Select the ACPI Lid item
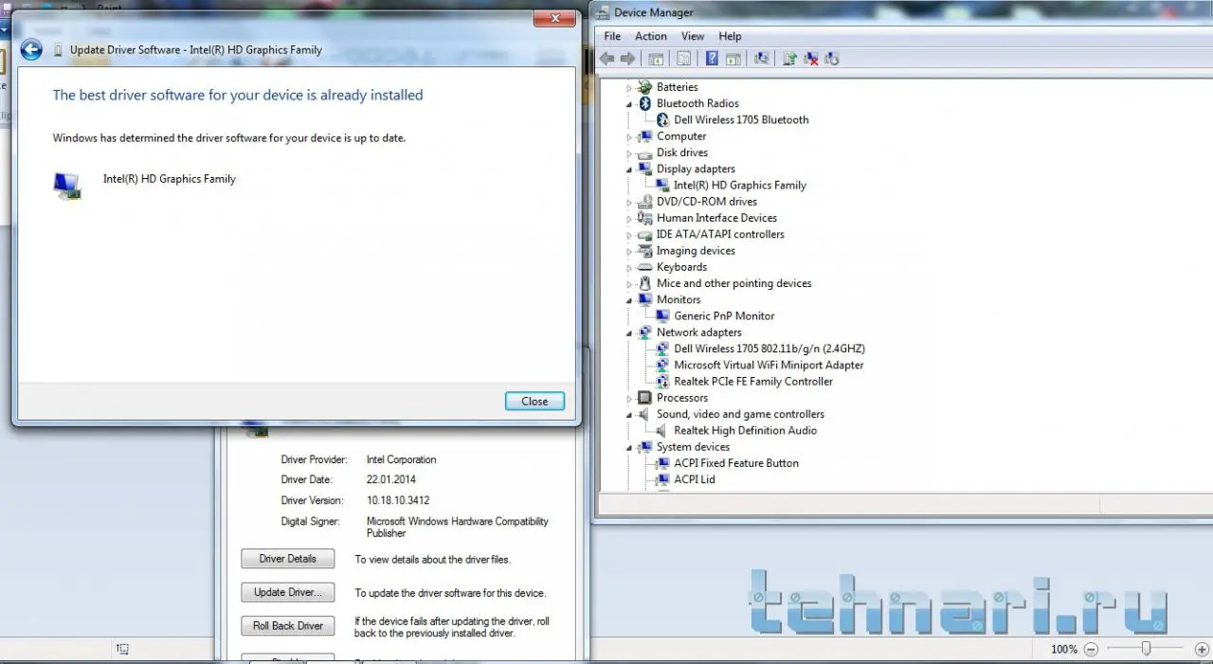Viewport: 1213px width, 664px height. (695, 479)
